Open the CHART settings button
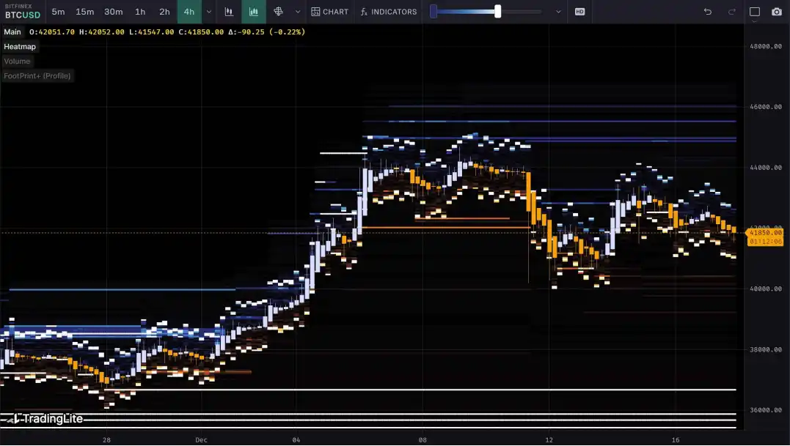Image resolution: width=790 pixels, height=446 pixels. pos(330,12)
